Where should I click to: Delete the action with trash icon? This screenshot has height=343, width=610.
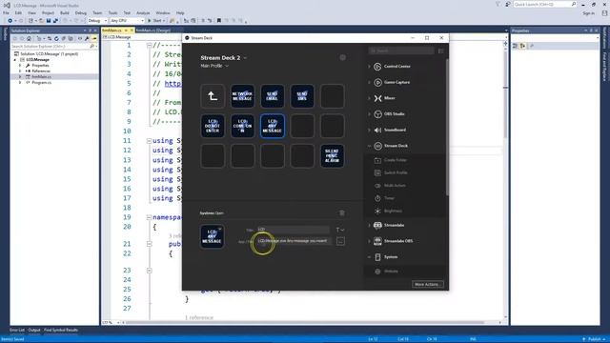(341, 213)
